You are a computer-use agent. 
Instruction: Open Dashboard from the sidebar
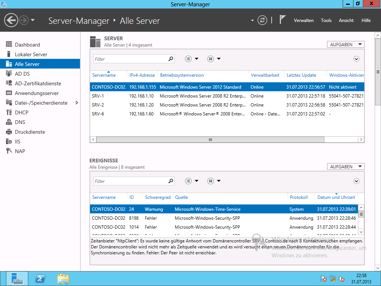27,45
